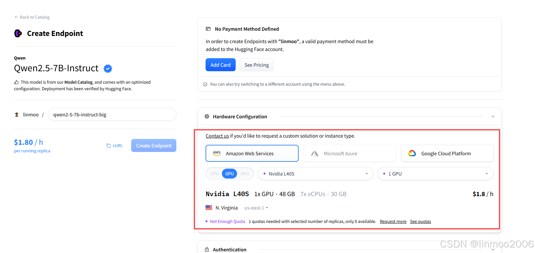
Task: Click the Authentication section header
Action: click(349, 249)
